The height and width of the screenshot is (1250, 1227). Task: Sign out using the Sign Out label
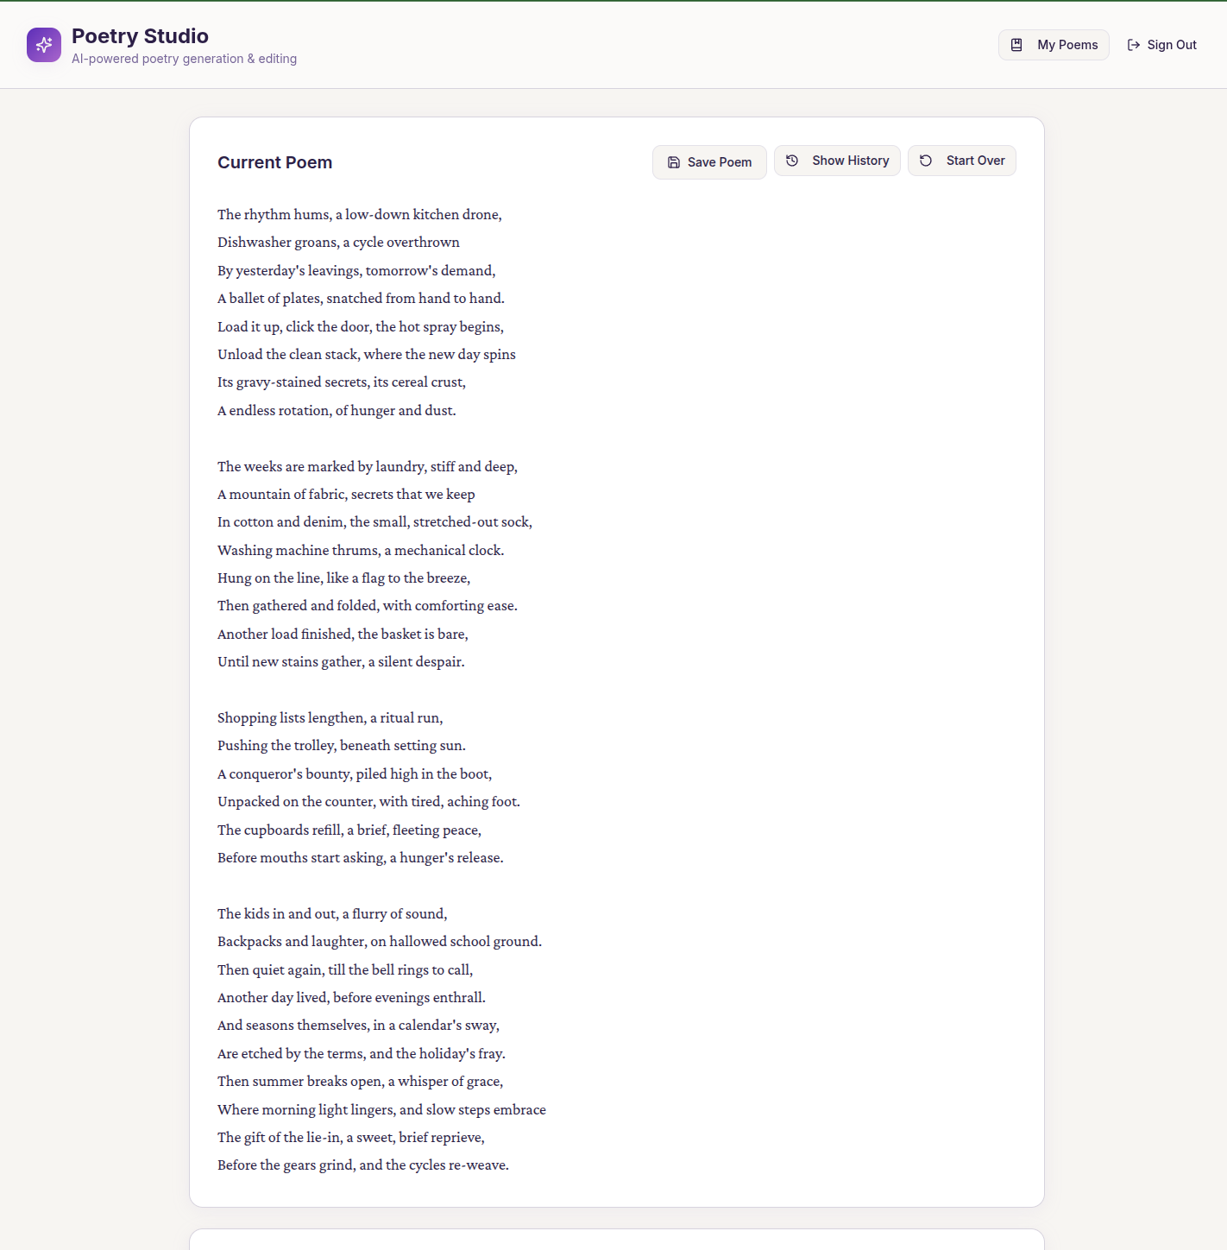pos(1171,45)
